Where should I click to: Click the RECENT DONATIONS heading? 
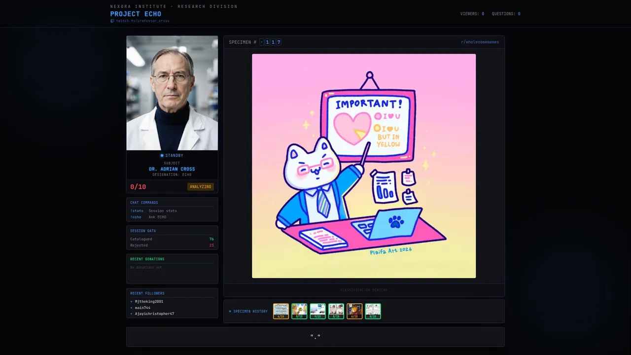tap(147, 259)
